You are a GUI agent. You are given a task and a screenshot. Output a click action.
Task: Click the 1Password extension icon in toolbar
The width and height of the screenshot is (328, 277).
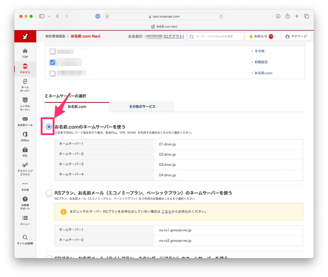tap(98, 16)
